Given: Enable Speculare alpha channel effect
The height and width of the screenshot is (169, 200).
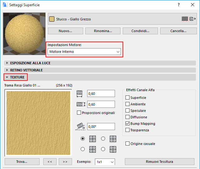Looking at the screenshot, I should 127,111.
